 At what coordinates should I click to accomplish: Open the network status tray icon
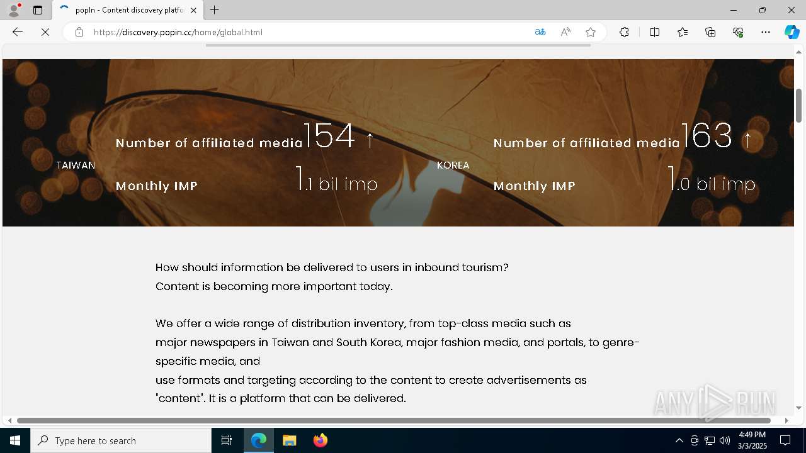point(710,440)
